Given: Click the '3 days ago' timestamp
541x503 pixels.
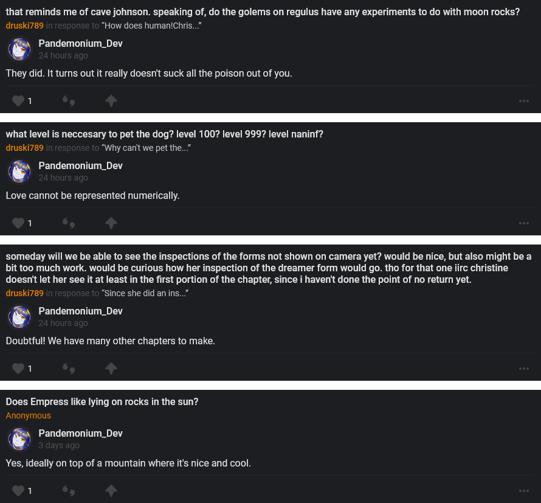Looking at the screenshot, I should (x=59, y=445).
